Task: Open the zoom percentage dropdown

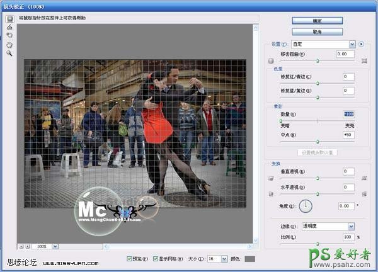Action: (55, 246)
